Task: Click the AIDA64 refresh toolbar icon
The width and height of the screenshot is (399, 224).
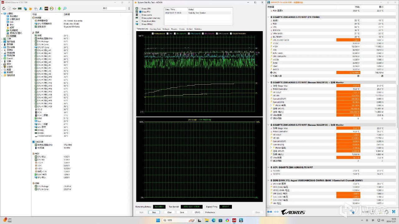Action: point(4,8)
